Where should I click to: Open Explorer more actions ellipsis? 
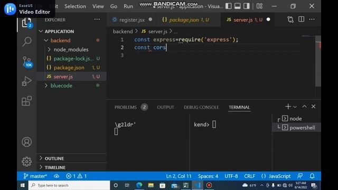(97, 20)
